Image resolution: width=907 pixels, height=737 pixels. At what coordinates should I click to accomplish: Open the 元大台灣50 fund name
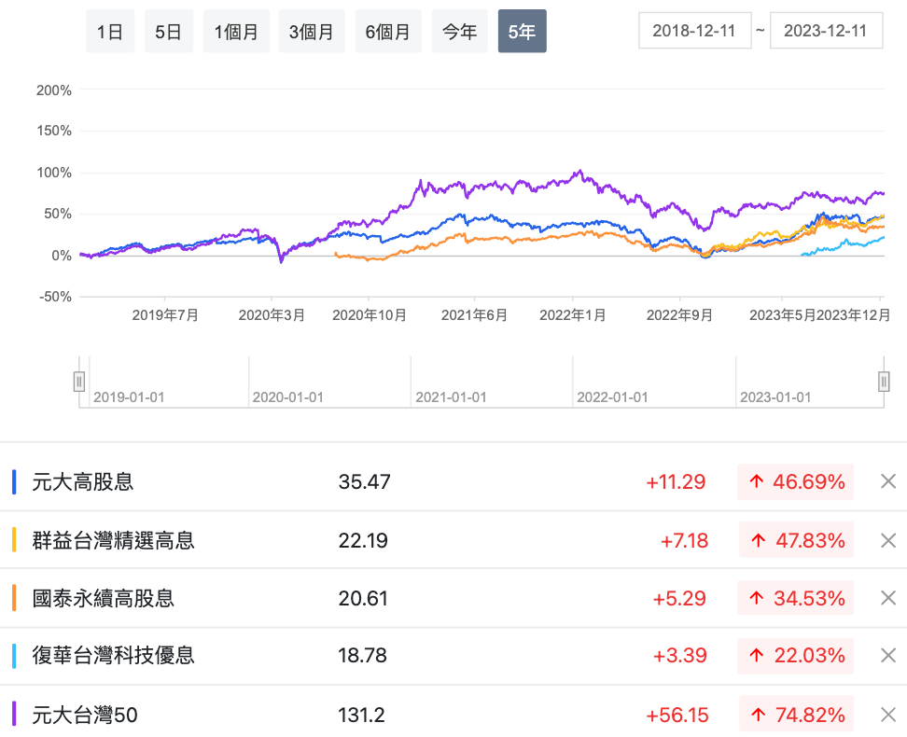pyautogui.click(x=85, y=715)
